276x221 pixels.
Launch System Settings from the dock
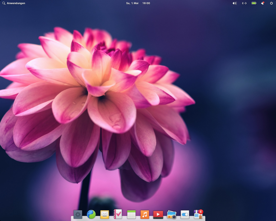coord(78,214)
